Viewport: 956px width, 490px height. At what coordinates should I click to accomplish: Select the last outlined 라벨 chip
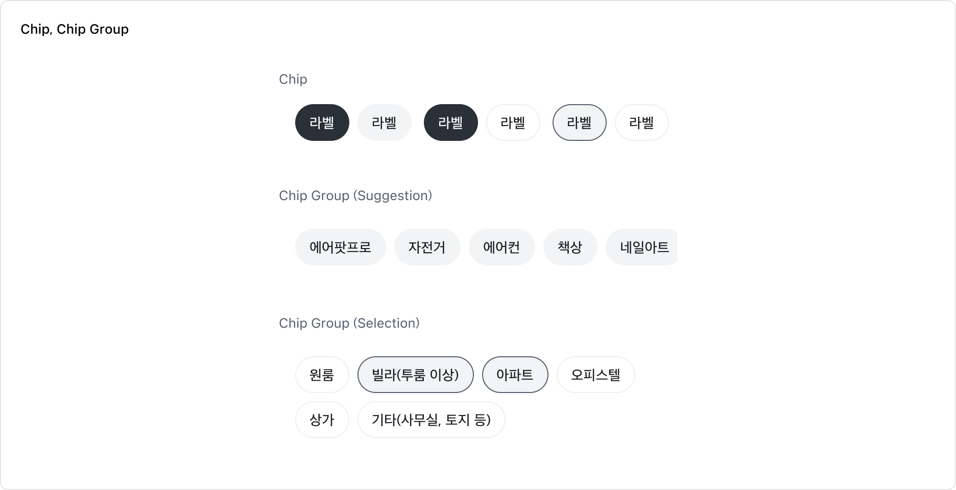[642, 122]
